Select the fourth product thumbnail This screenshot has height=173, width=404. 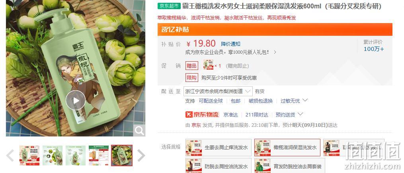pos(99,156)
